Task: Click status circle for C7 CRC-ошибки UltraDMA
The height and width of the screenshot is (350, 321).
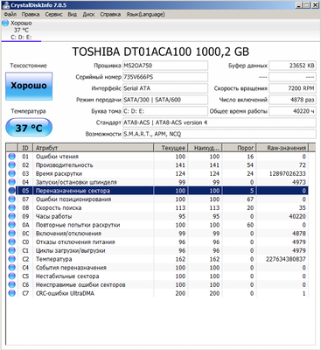Action: pos(12,293)
